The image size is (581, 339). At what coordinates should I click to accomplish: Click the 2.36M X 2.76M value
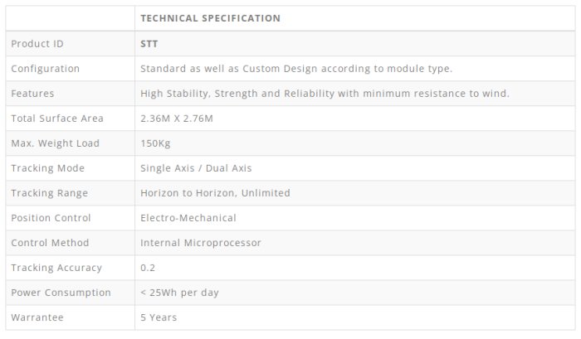tap(177, 119)
